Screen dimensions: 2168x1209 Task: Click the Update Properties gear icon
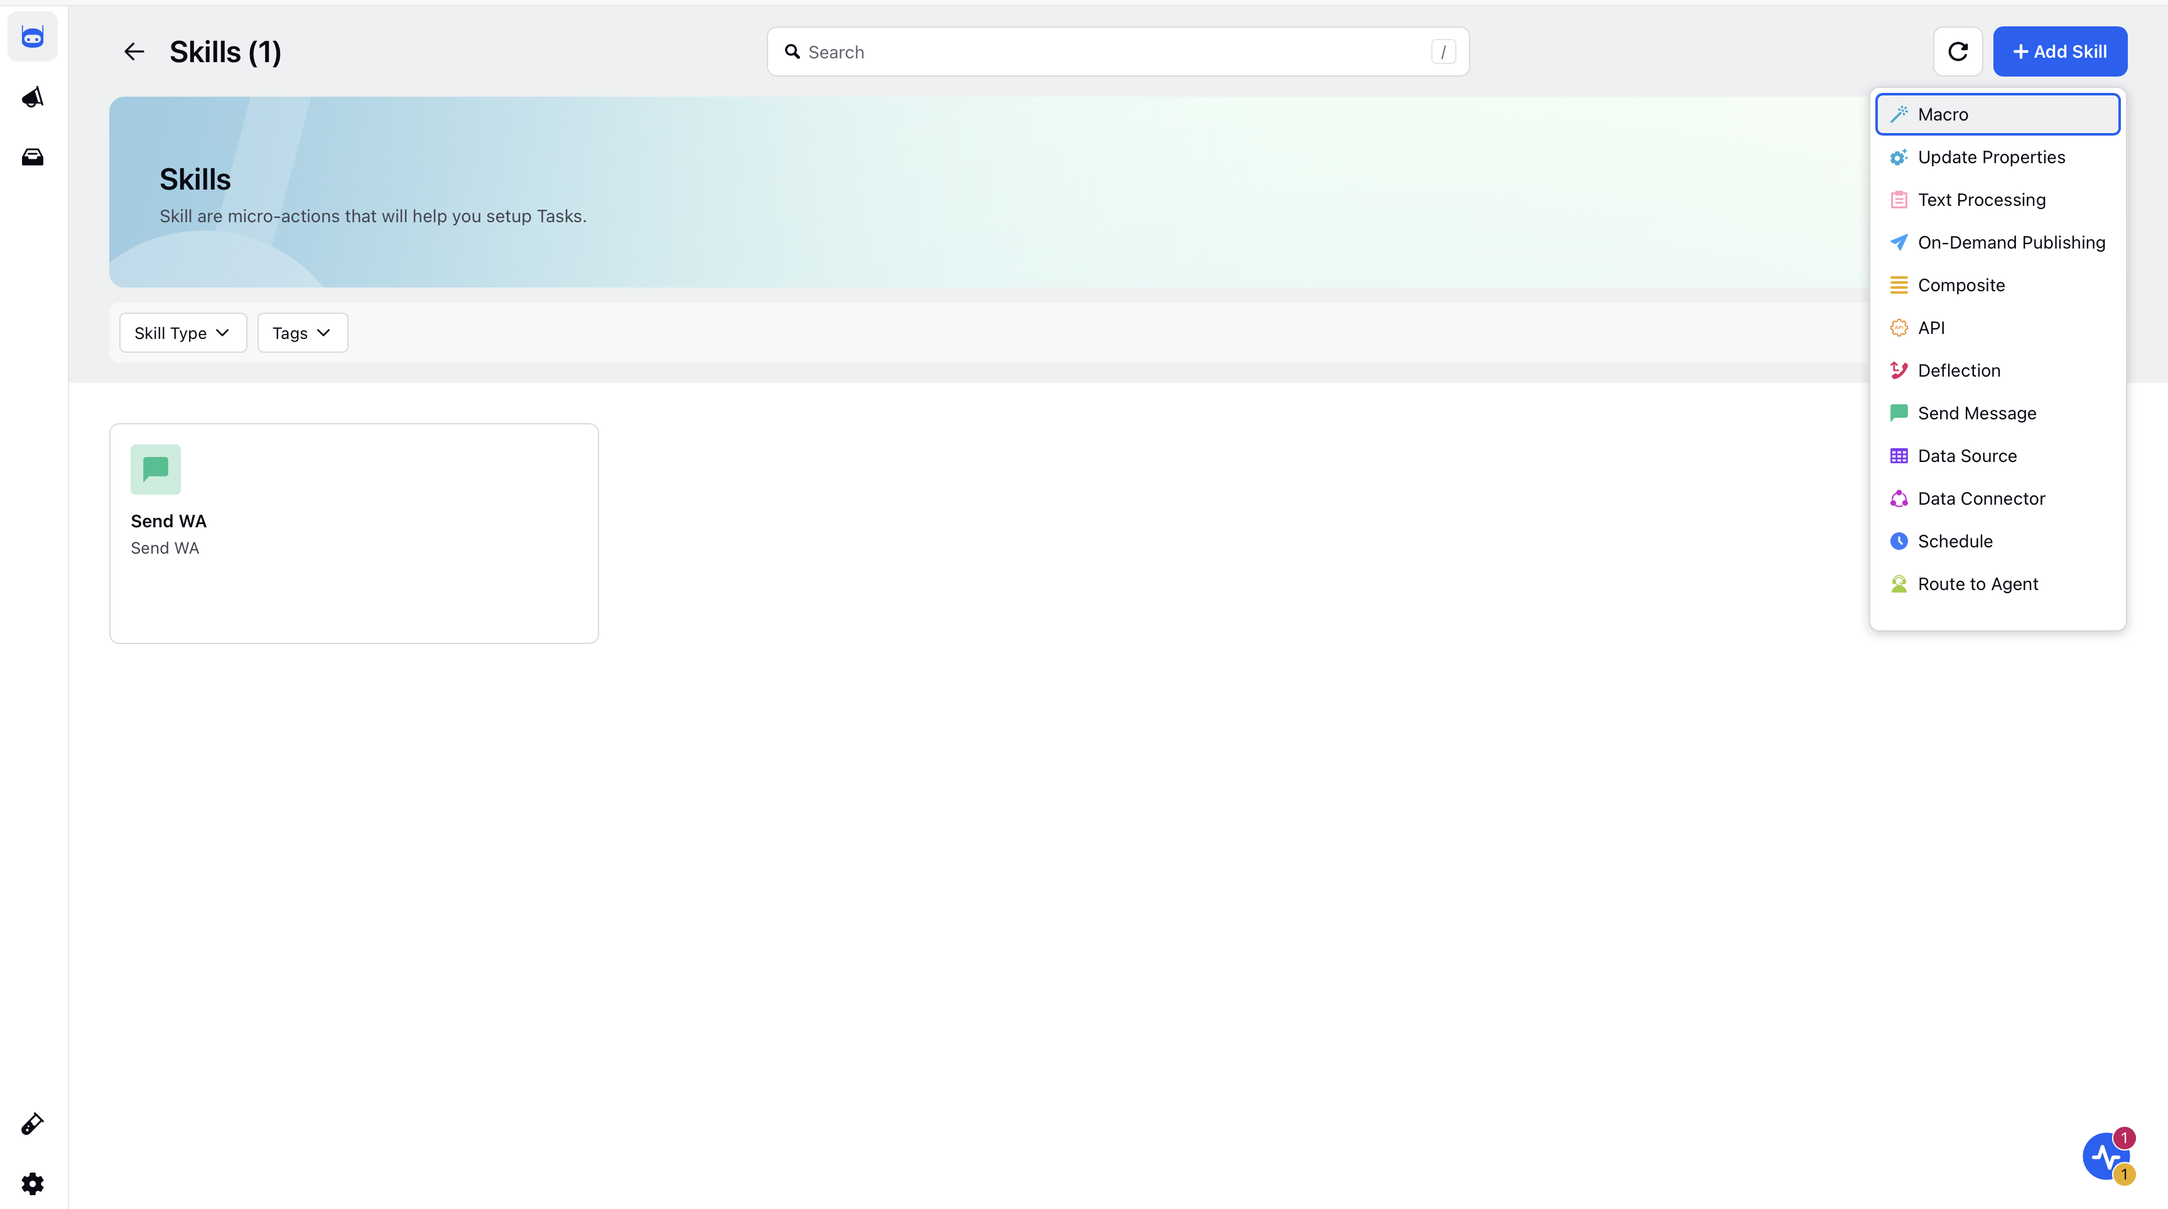point(1899,158)
